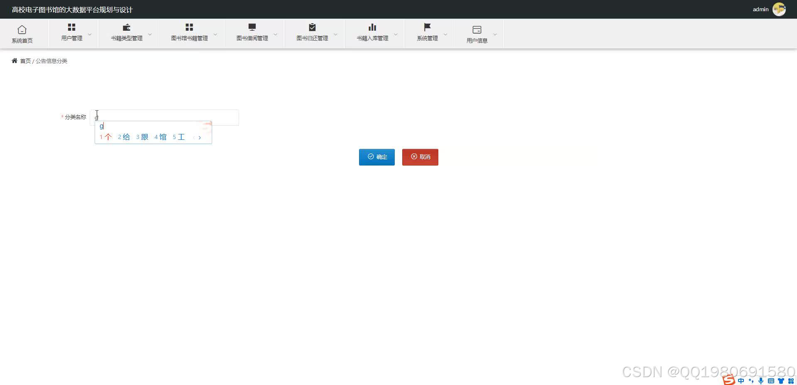Click the 图书归还管理 clipboard icon
The image size is (797, 385).
312,27
